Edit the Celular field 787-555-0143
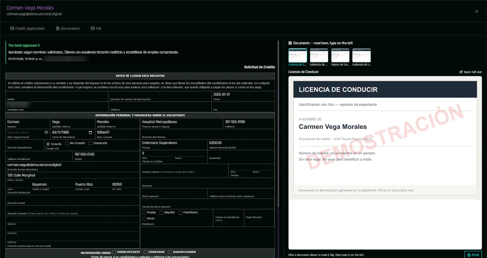Viewport: 487px width, 258px height. click(x=106, y=154)
